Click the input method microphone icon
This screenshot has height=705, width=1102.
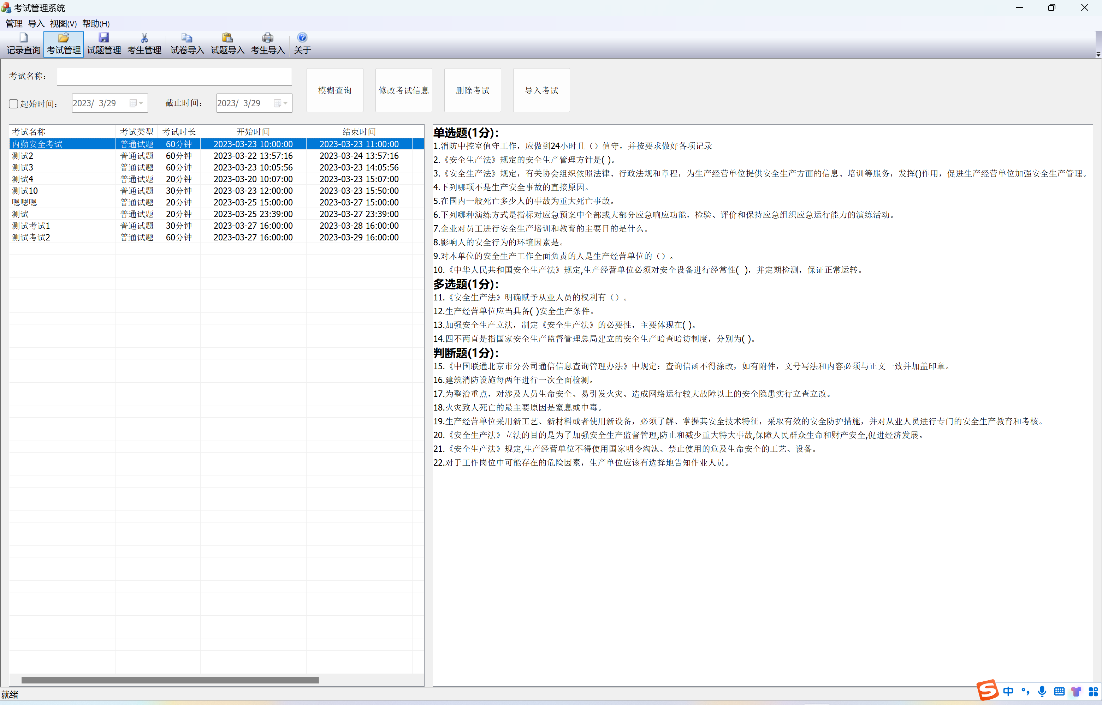pyautogui.click(x=1042, y=691)
